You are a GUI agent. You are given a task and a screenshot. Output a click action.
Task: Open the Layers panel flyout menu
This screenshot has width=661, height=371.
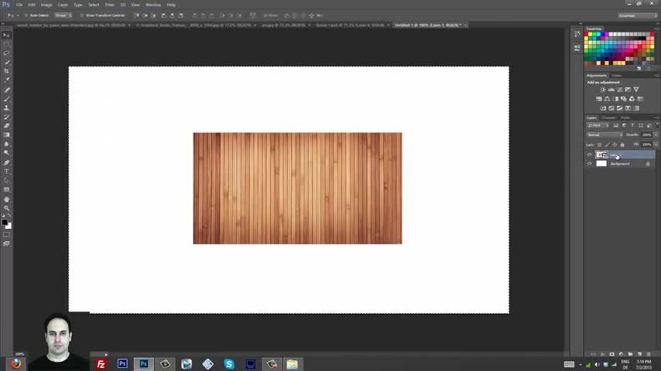point(657,118)
